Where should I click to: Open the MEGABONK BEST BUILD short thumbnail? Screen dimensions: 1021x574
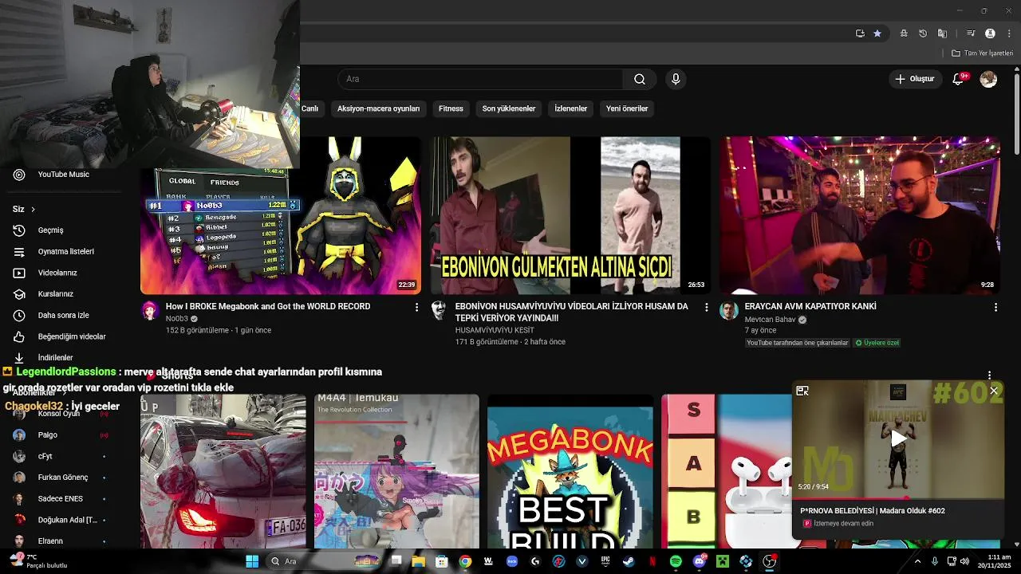tap(570, 472)
